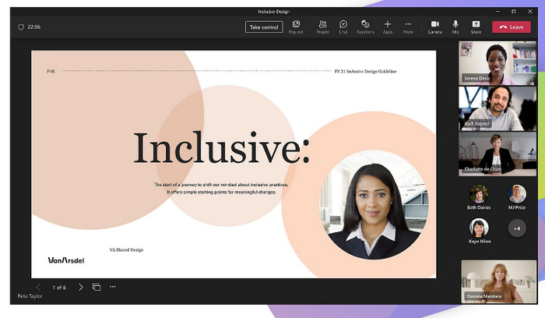Image resolution: width=545 pixels, height=318 pixels.
Task: Add Apps to the meeting
Action: coord(388,26)
